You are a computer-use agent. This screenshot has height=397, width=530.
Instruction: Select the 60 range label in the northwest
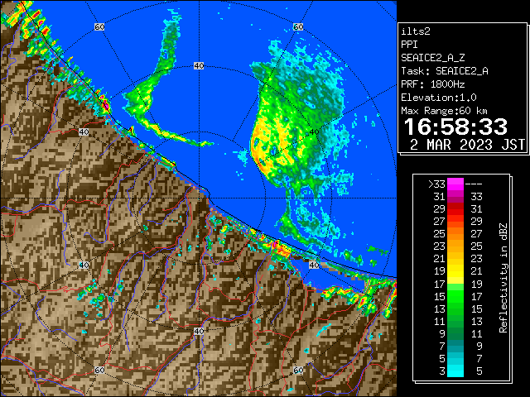coord(99,26)
